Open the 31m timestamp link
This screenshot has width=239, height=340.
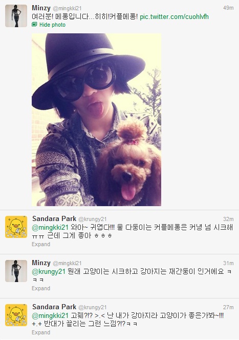pos(228,263)
